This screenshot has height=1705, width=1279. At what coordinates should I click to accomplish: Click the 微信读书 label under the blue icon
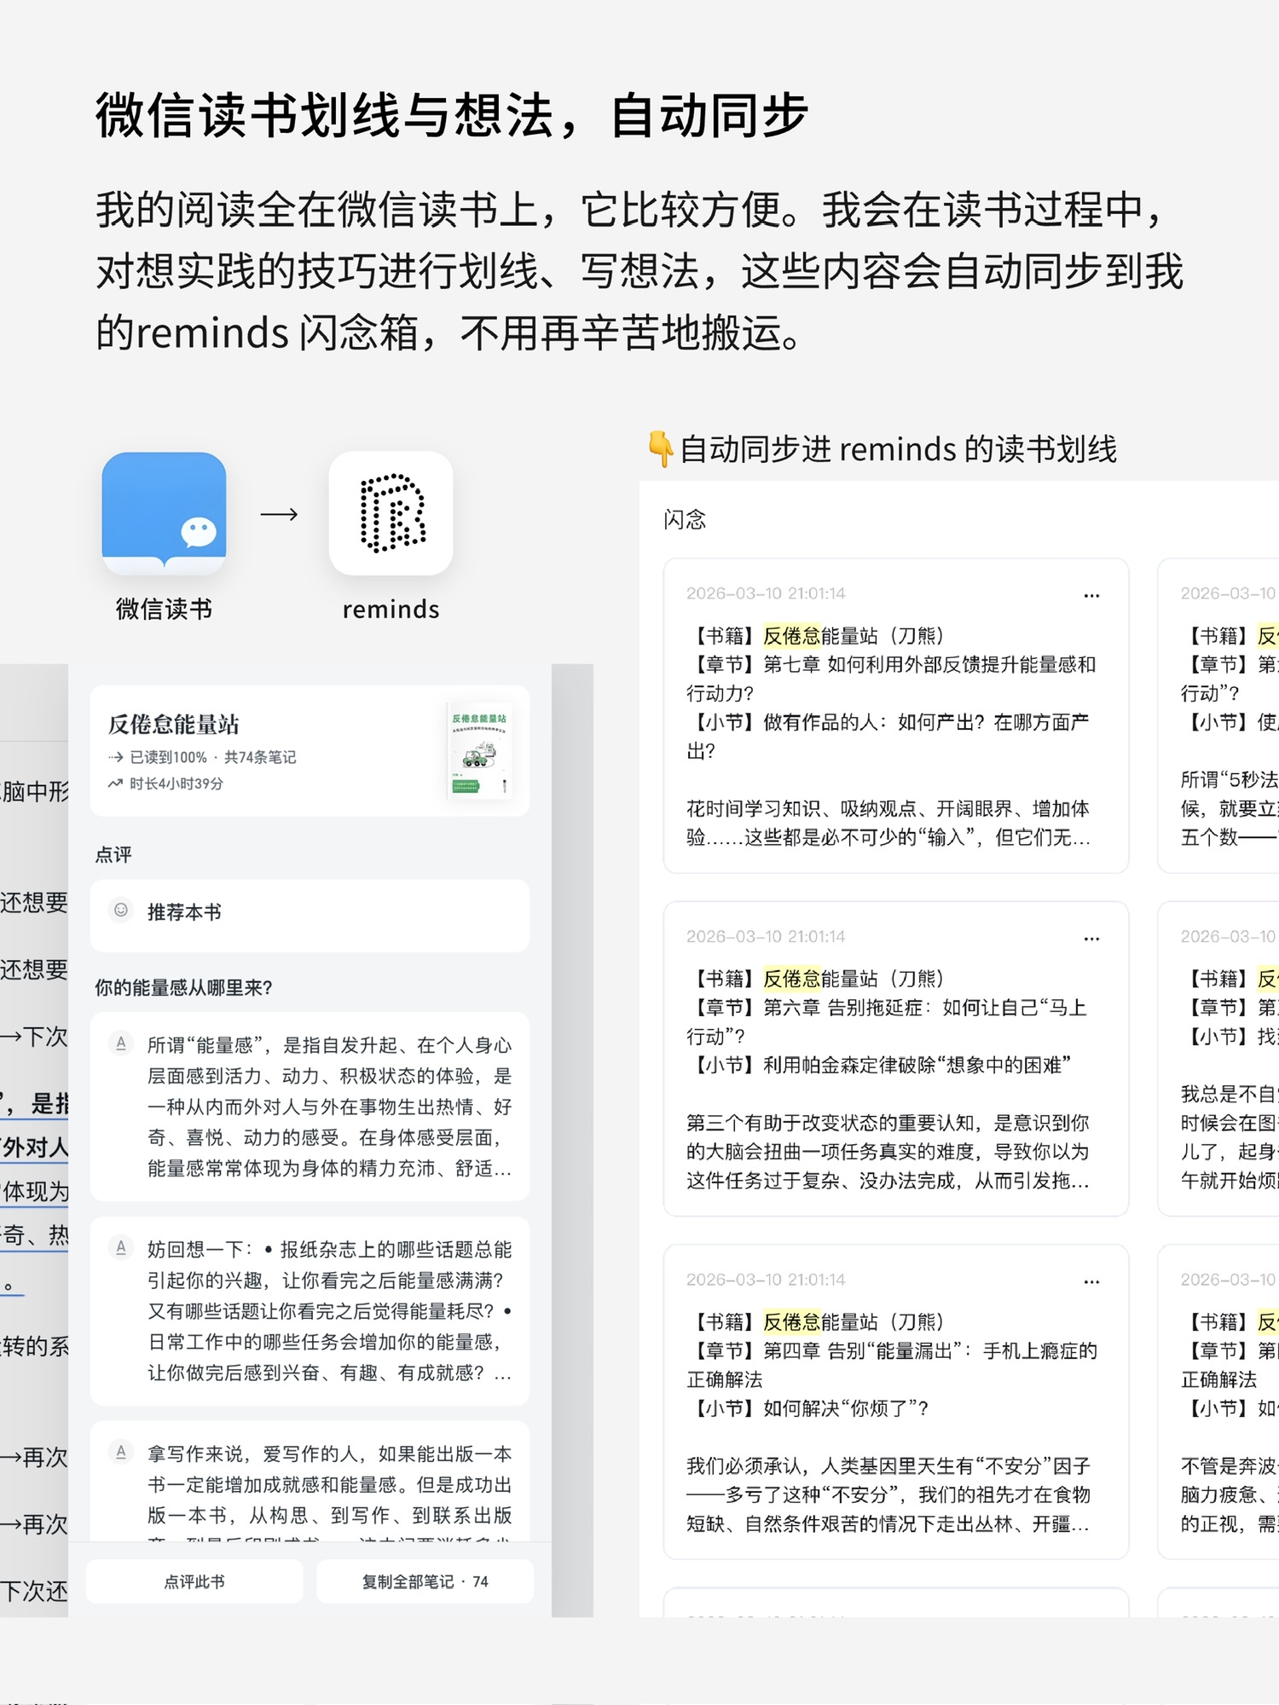(164, 609)
